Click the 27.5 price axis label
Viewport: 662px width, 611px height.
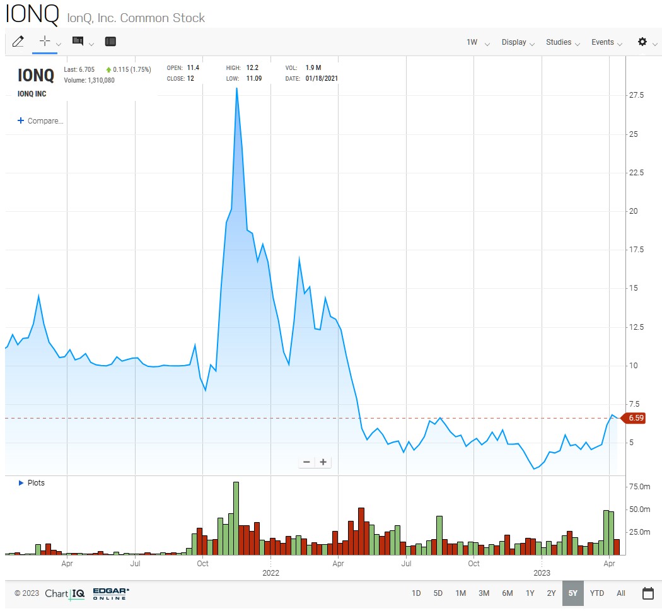[x=636, y=95]
